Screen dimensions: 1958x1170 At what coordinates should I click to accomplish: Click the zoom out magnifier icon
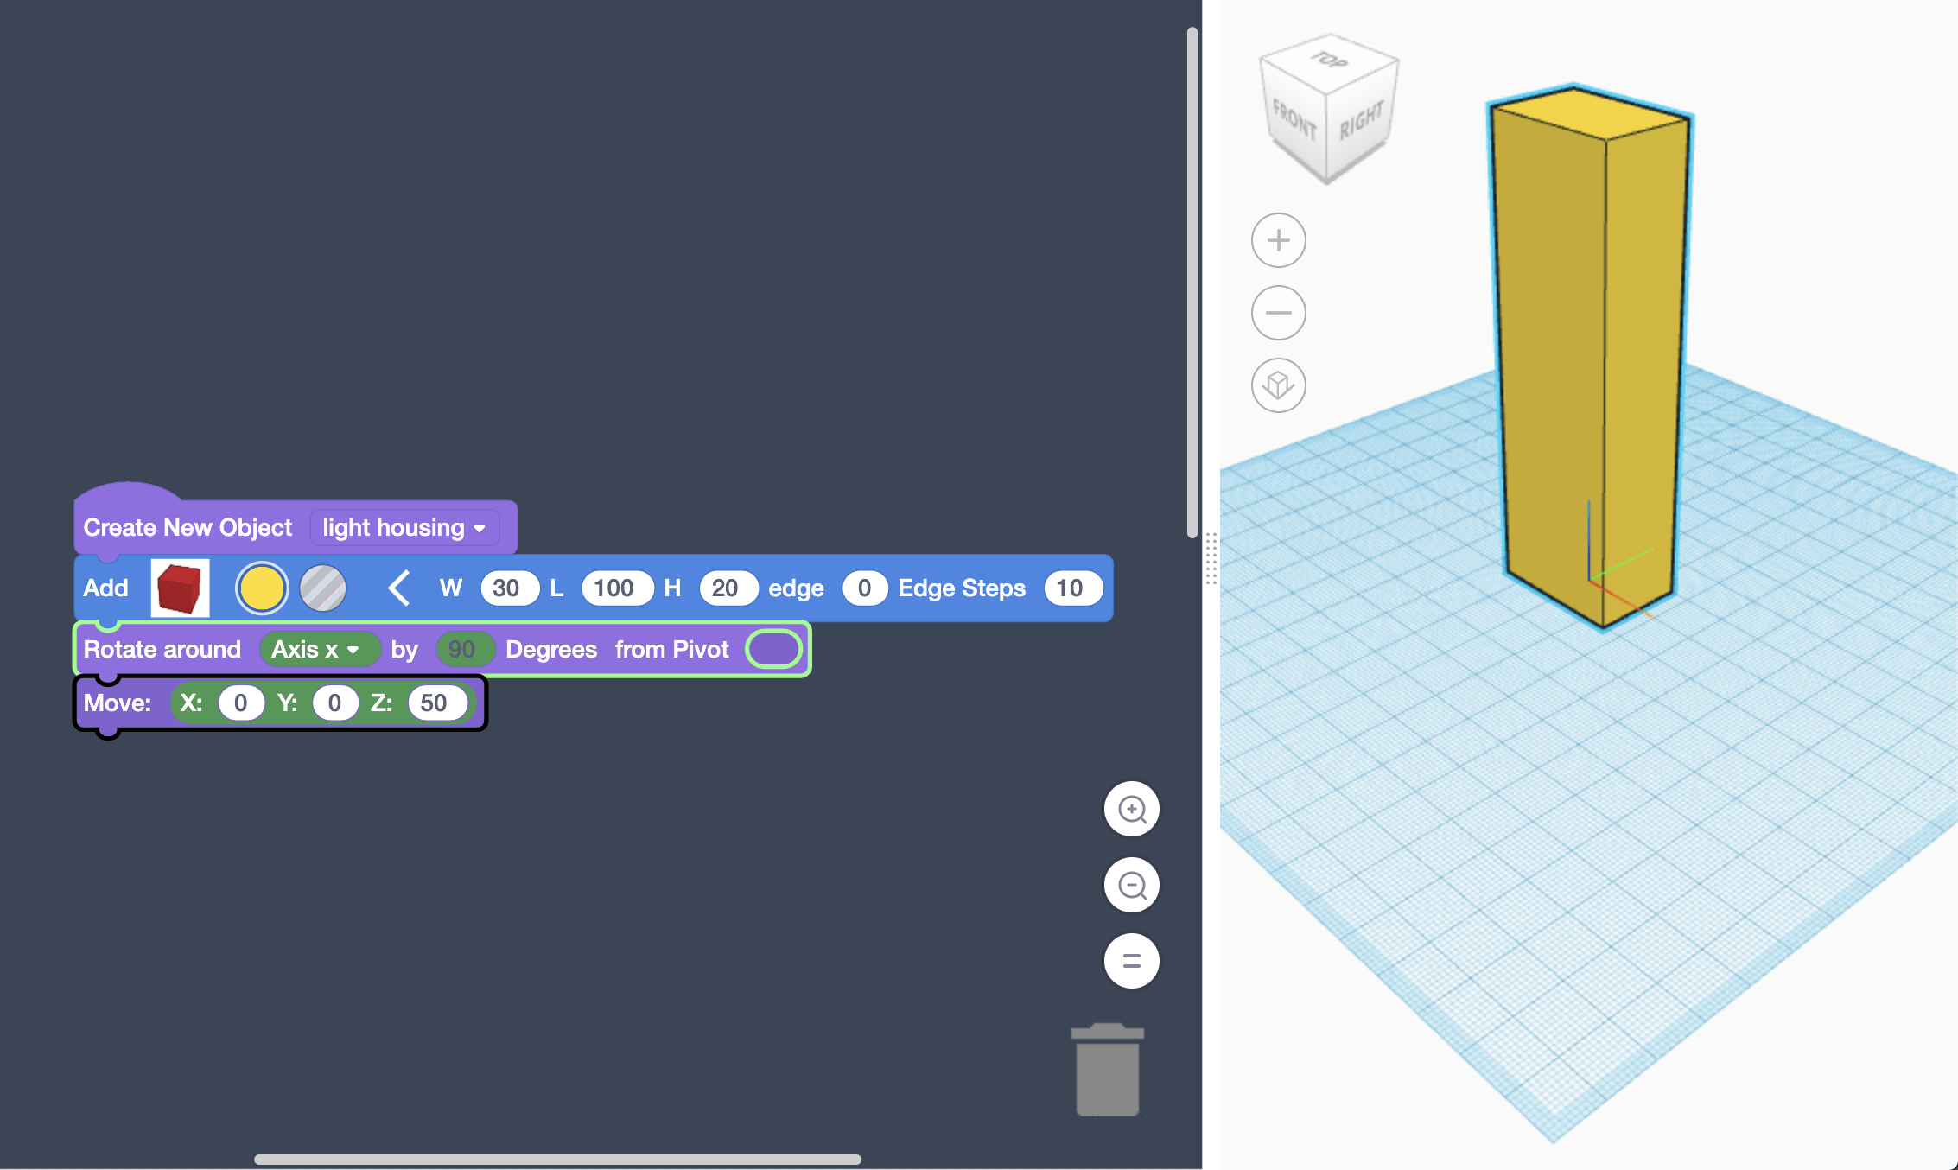(x=1133, y=885)
